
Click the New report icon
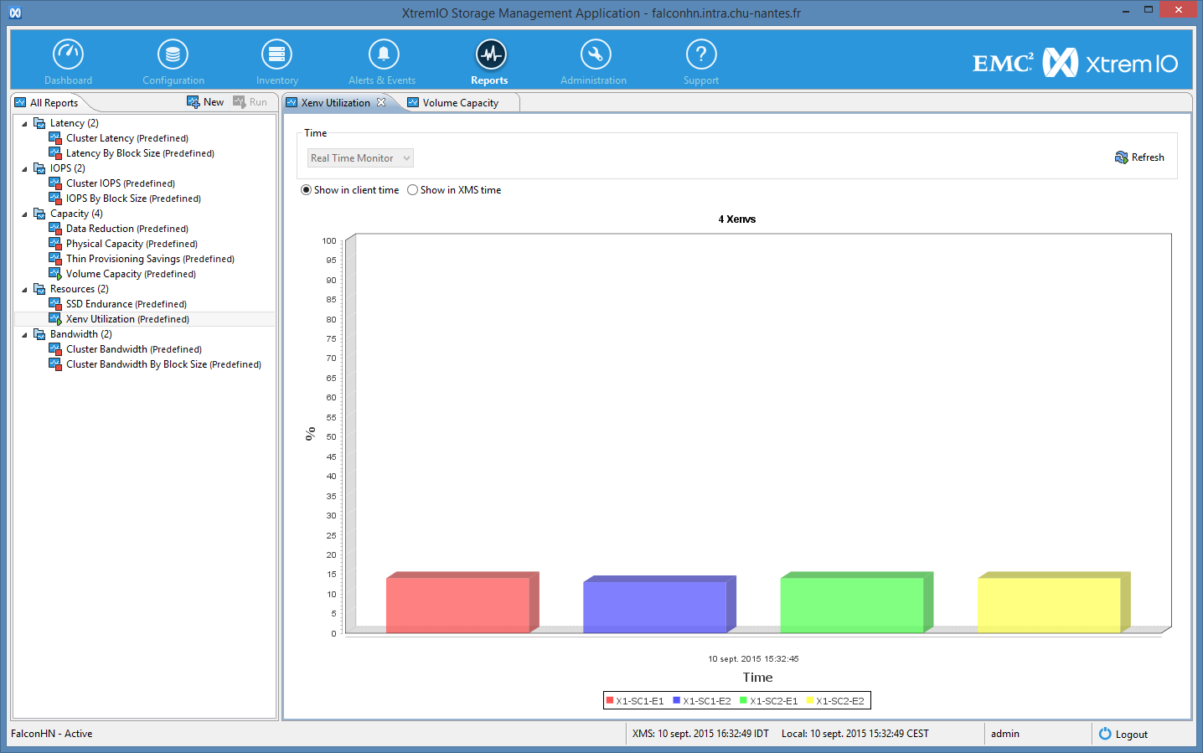click(x=194, y=102)
